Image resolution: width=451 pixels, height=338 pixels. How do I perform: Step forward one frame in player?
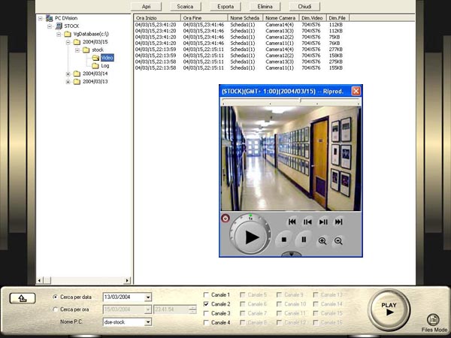pyautogui.click(x=323, y=222)
